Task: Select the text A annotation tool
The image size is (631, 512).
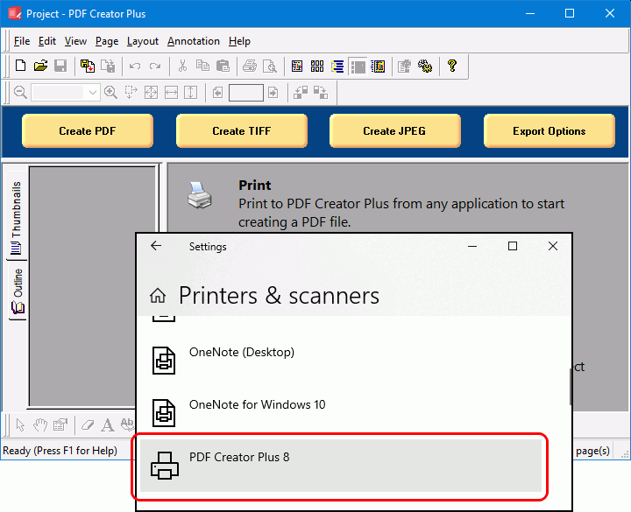Action: [x=108, y=424]
